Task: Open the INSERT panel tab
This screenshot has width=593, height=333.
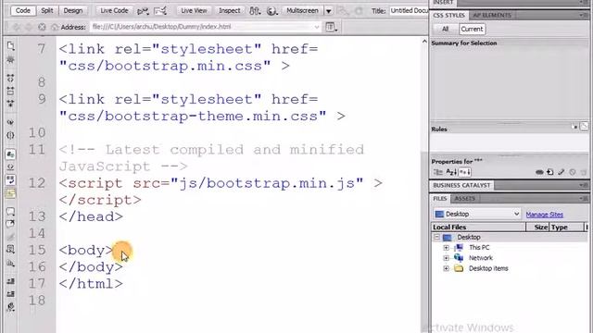Action: (x=443, y=3)
